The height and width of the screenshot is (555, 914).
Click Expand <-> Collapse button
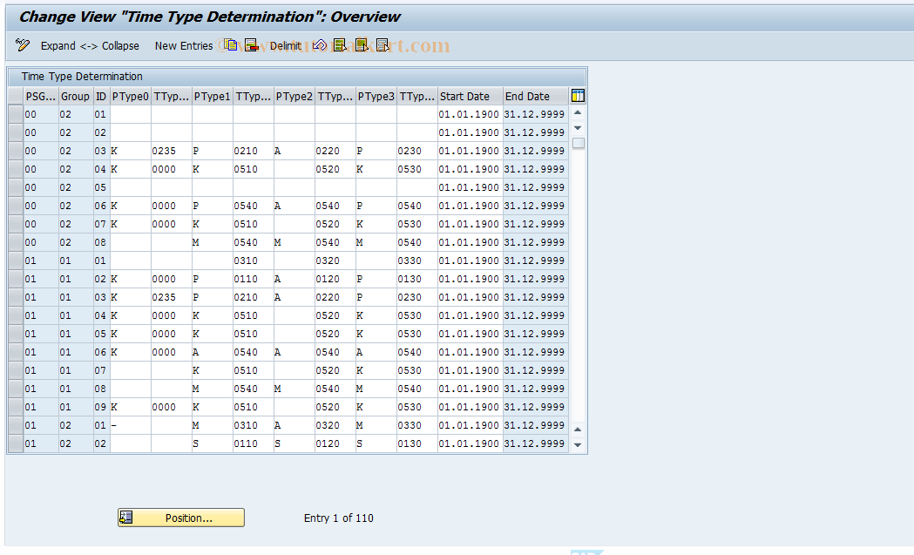point(90,45)
